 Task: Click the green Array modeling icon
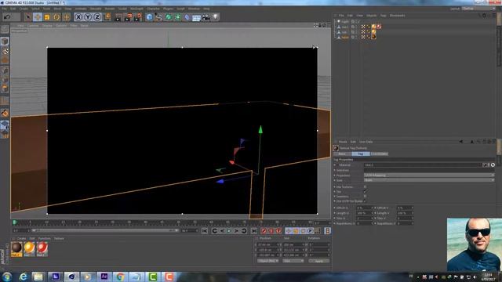177,17
